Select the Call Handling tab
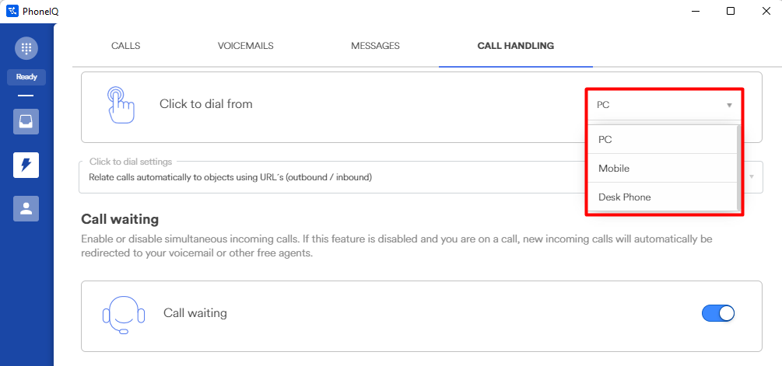The image size is (782, 366). click(x=515, y=46)
